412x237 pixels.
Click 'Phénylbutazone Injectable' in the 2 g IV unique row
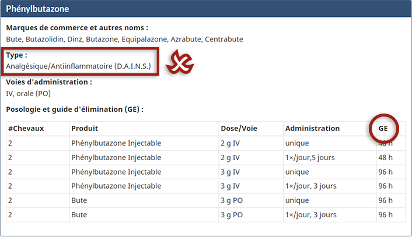point(116,143)
